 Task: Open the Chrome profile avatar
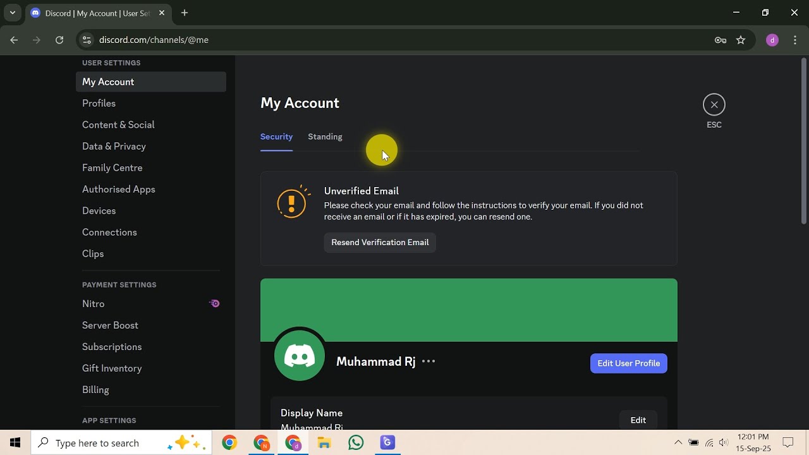point(772,40)
